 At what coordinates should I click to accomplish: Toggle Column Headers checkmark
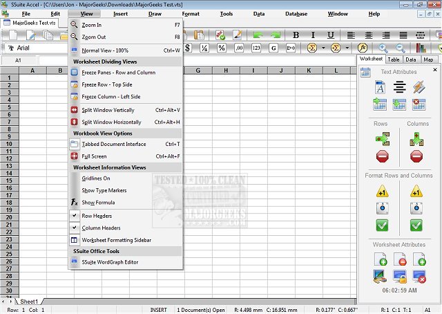point(126,228)
